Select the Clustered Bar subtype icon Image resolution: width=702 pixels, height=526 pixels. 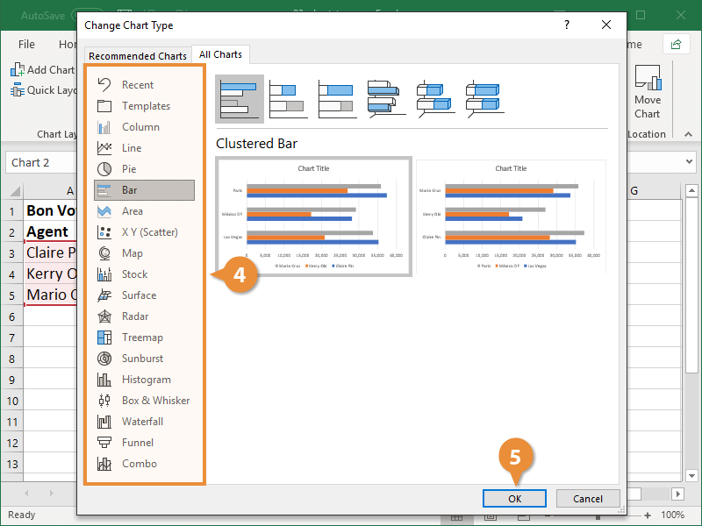coord(240,99)
